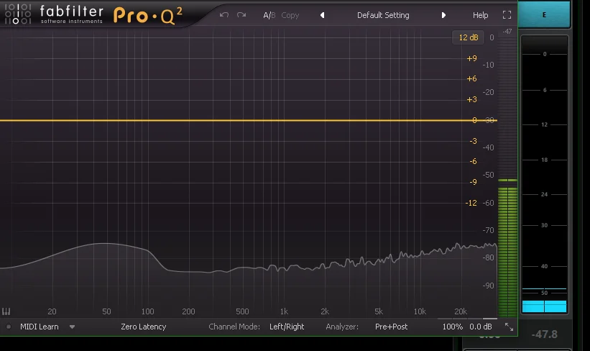Click the -12 dB gain scale label
This screenshot has width=590, height=351.
[471, 203]
